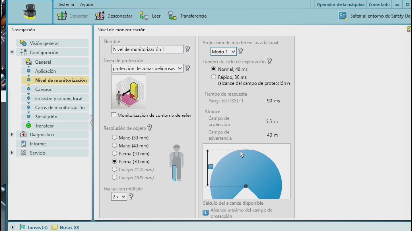
Task: Click the Transferencia toolbar icon
Action: 172,16
